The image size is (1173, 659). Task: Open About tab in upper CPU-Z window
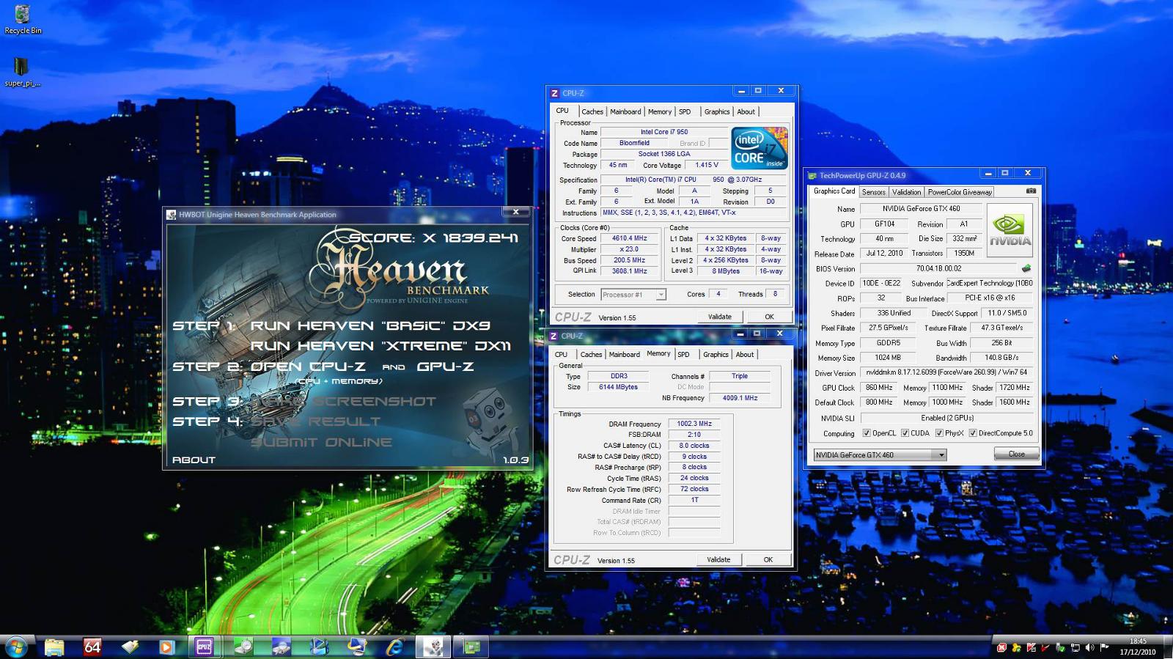(x=746, y=111)
